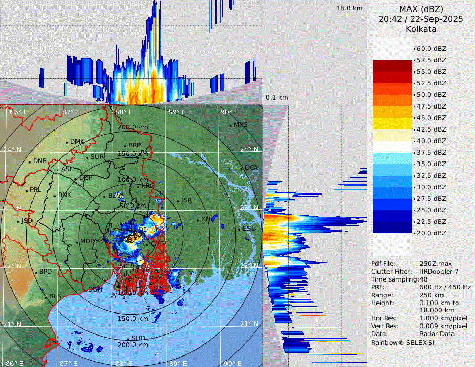Click the BPD station marker
475x367 pixels.
coord(36,273)
